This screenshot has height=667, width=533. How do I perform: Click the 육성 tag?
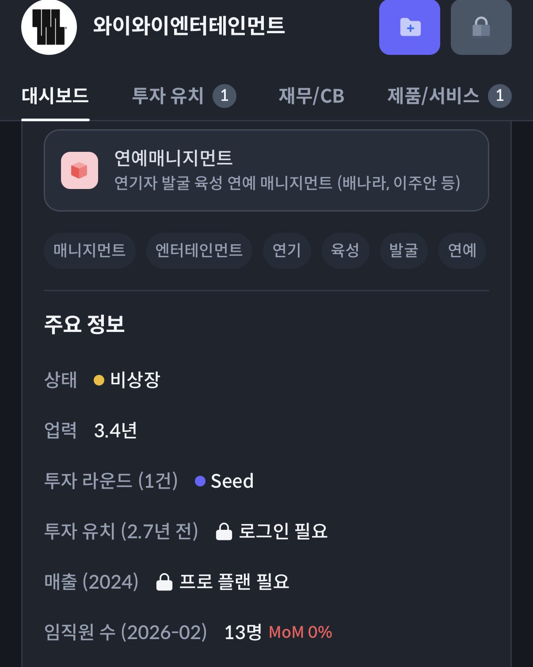pos(345,251)
